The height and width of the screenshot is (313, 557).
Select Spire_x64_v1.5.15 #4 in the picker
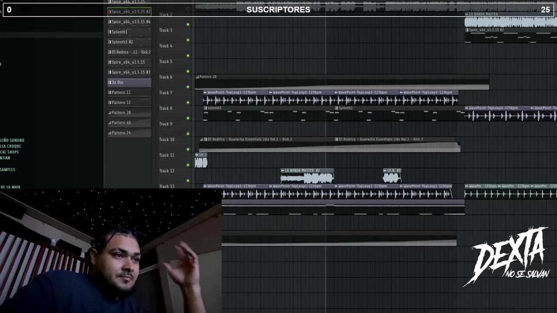(x=129, y=22)
